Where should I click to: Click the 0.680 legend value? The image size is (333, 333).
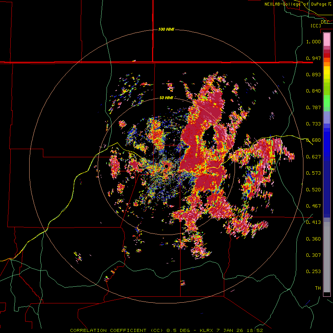tap(313, 140)
